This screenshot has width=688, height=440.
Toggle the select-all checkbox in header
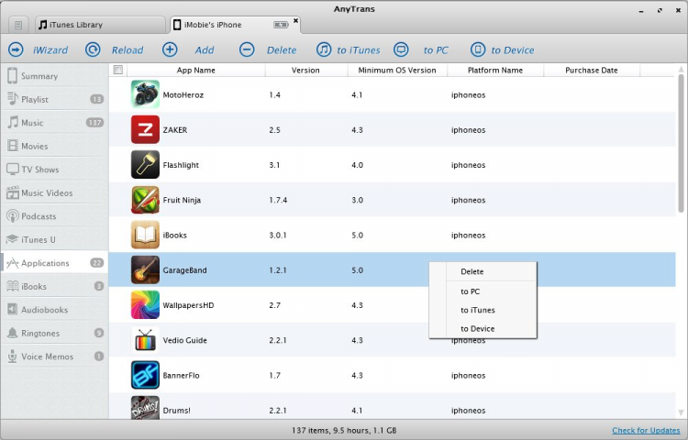tap(118, 70)
